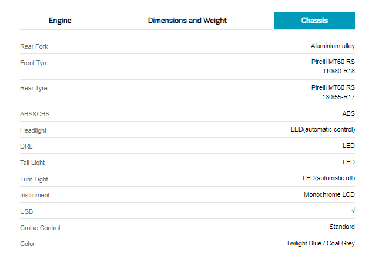Click the Turn Light label
The width and height of the screenshot is (379, 266).
34,179
